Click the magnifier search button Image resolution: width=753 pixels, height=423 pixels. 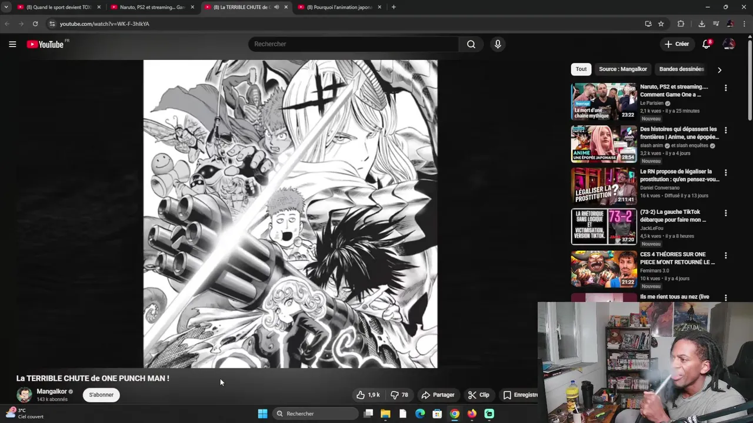[471, 44]
